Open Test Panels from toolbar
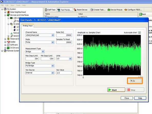Viewport: 152px width, 114px height. pos(64,10)
